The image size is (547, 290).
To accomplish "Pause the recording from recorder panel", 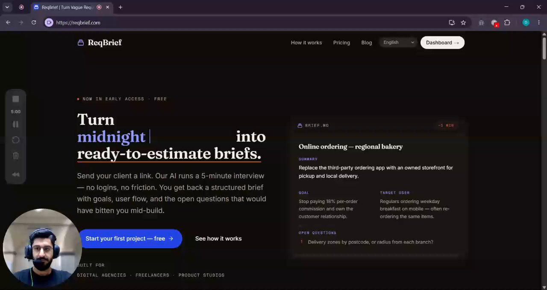I will coord(15,124).
